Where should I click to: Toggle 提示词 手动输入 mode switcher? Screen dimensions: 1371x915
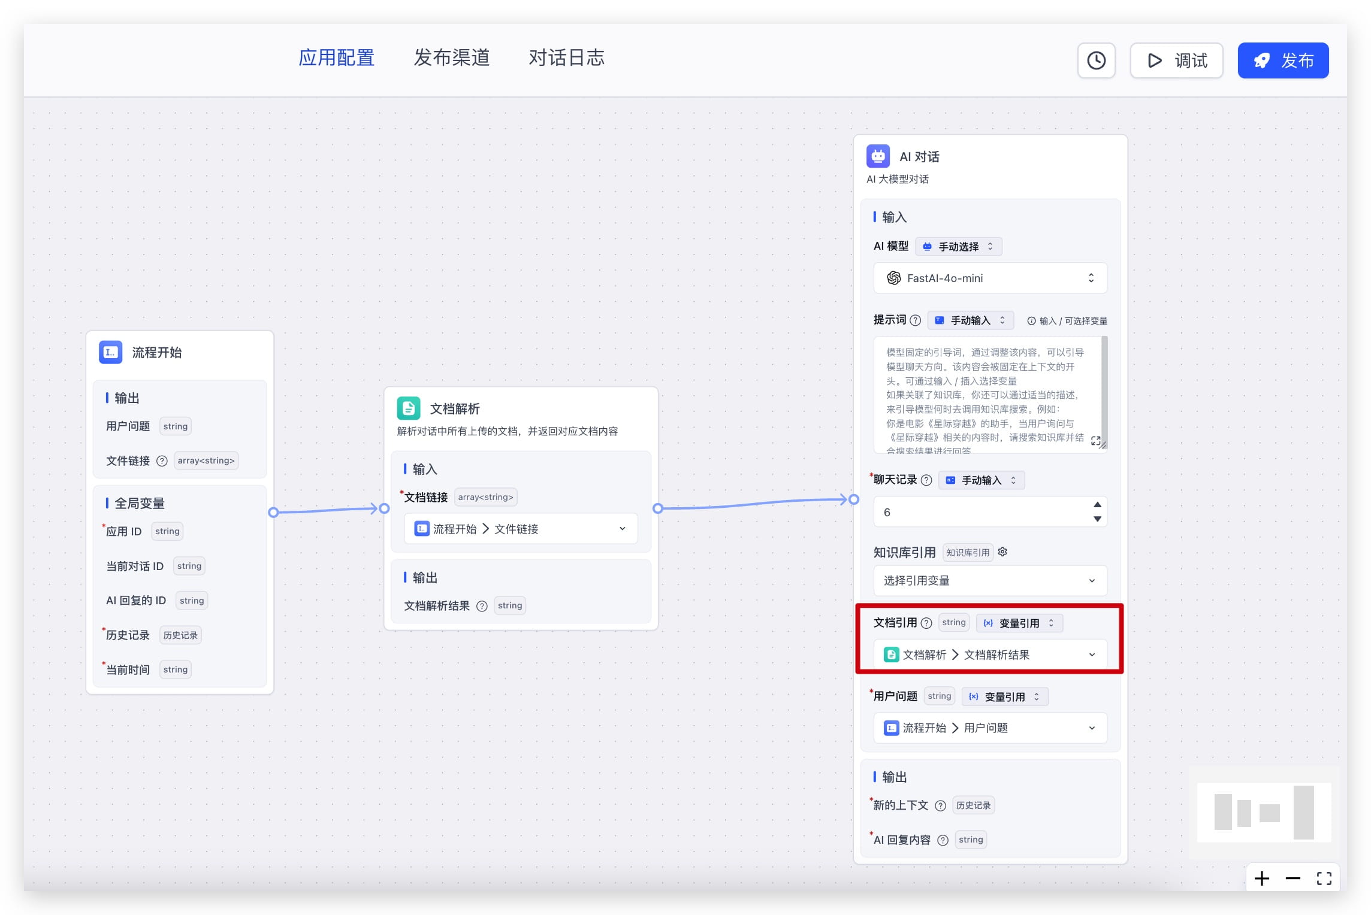971,320
